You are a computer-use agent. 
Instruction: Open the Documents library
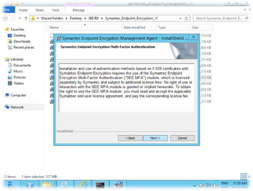[22, 65]
